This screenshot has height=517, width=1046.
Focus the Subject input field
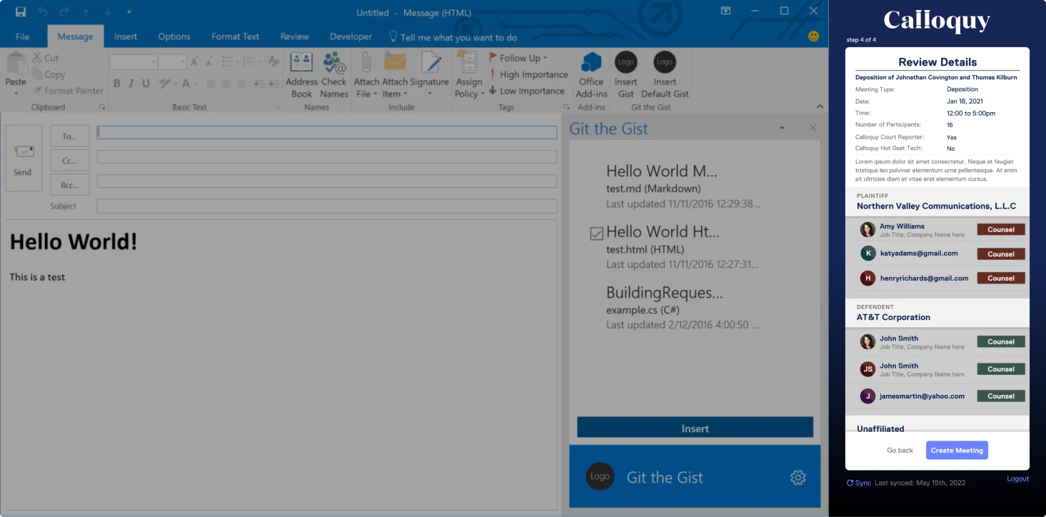click(x=327, y=206)
